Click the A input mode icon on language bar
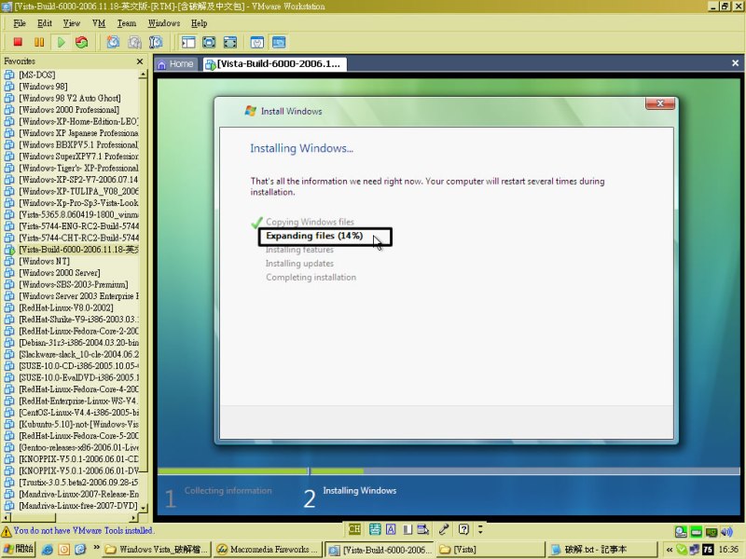This screenshot has height=559, width=746. [x=391, y=528]
